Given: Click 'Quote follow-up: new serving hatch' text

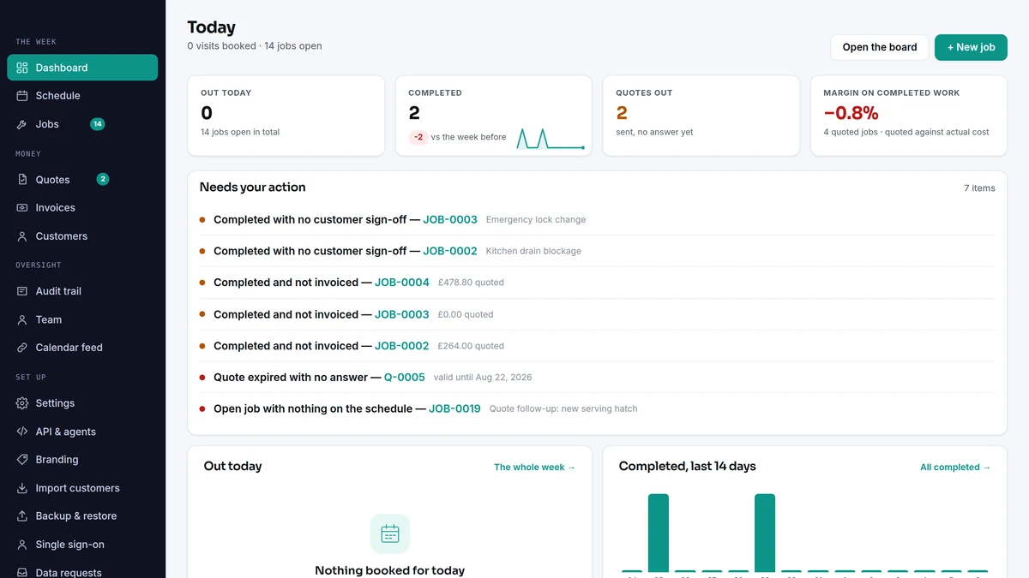Looking at the screenshot, I should pyautogui.click(x=563, y=409).
